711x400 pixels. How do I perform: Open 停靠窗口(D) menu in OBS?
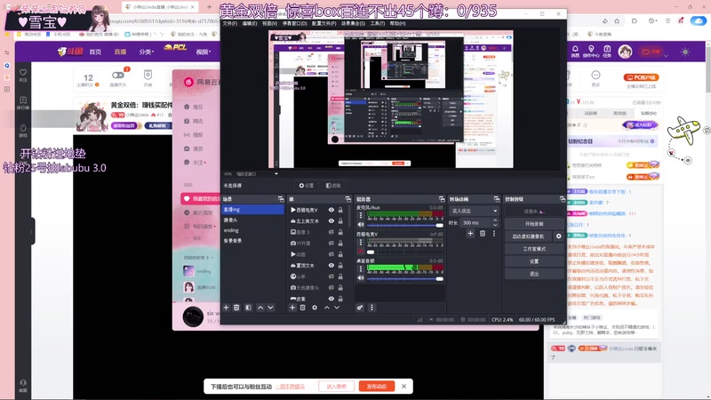(294, 23)
